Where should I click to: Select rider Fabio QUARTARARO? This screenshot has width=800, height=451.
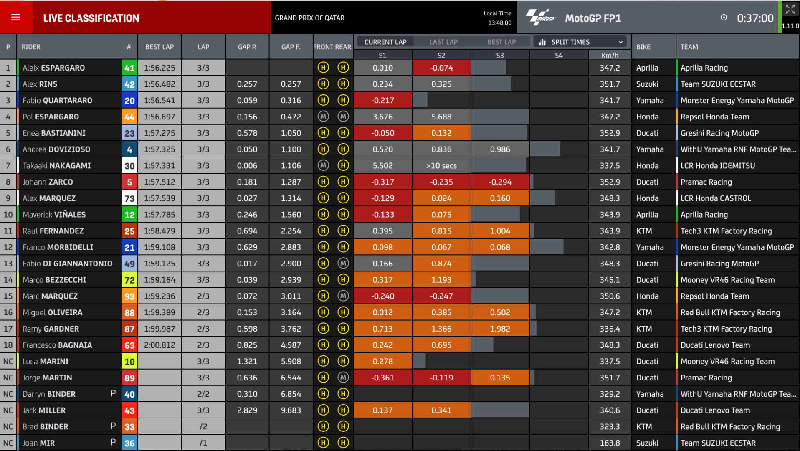(x=57, y=100)
